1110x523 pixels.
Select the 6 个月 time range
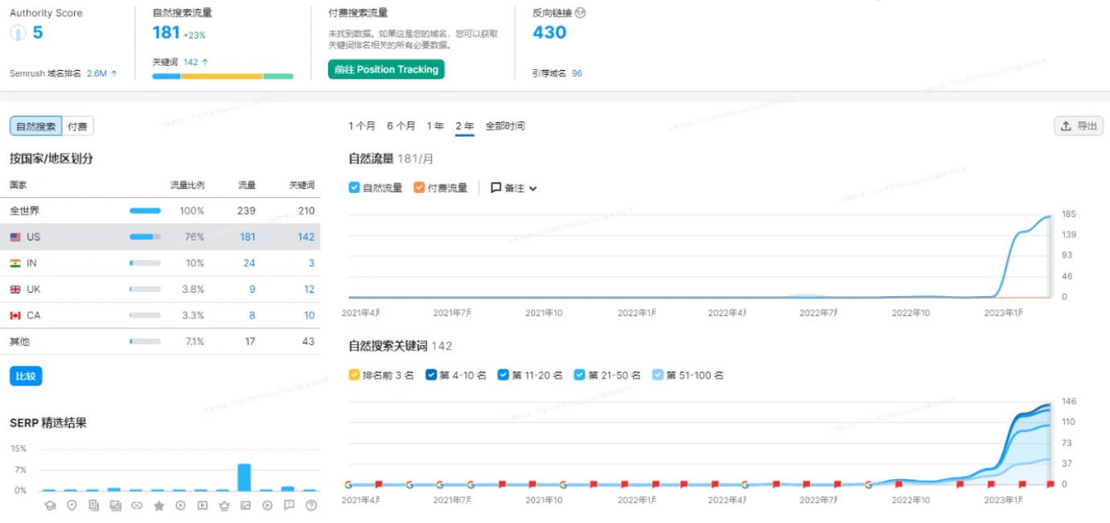click(x=401, y=126)
